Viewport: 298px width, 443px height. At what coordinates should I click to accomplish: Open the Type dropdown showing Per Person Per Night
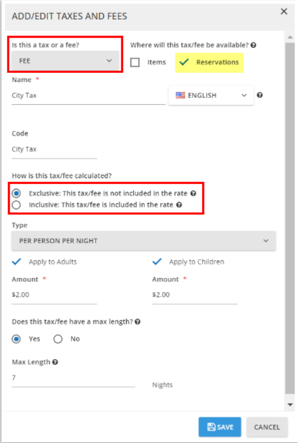pyautogui.click(x=144, y=241)
